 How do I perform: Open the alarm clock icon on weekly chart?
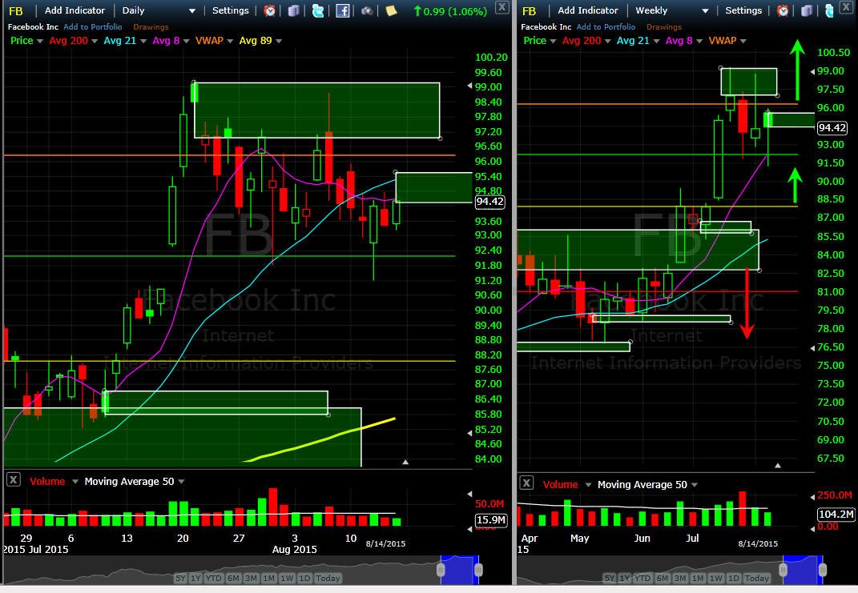point(783,10)
